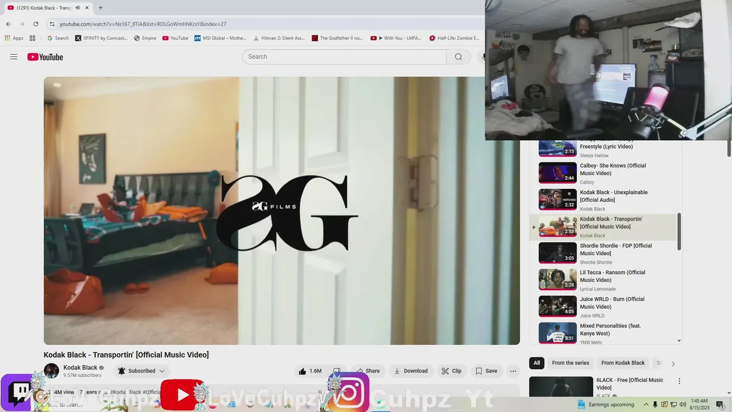Play Calboy She Knows thumbnail 2:44
The image size is (732, 412).
click(x=558, y=173)
